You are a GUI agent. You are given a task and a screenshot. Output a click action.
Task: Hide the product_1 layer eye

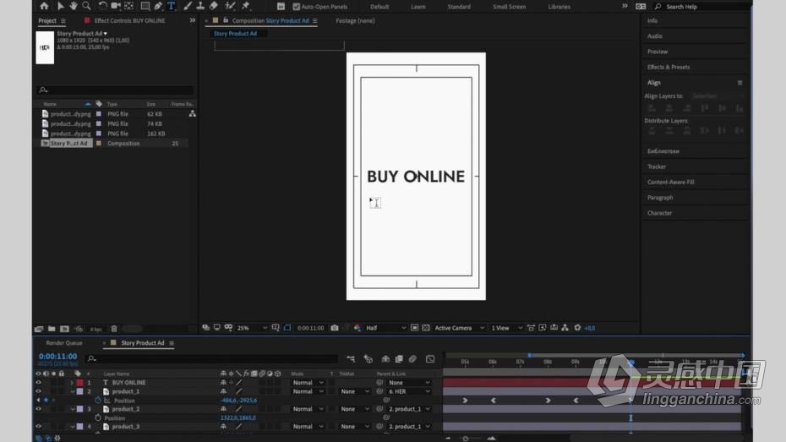(x=38, y=391)
